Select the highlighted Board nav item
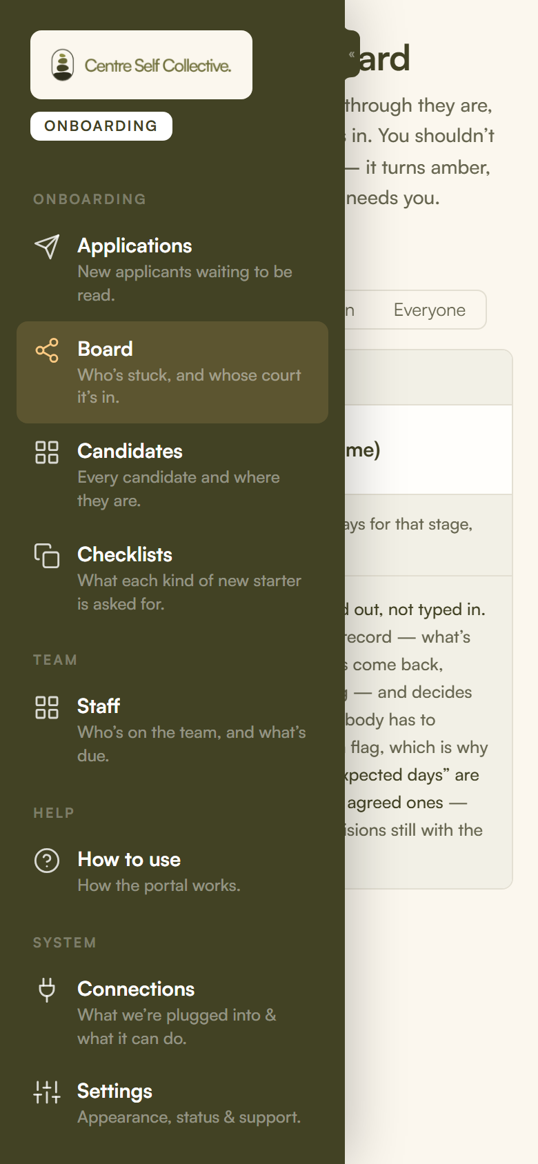The width and height of the screenshot is (538, 1164). point(172,372)
